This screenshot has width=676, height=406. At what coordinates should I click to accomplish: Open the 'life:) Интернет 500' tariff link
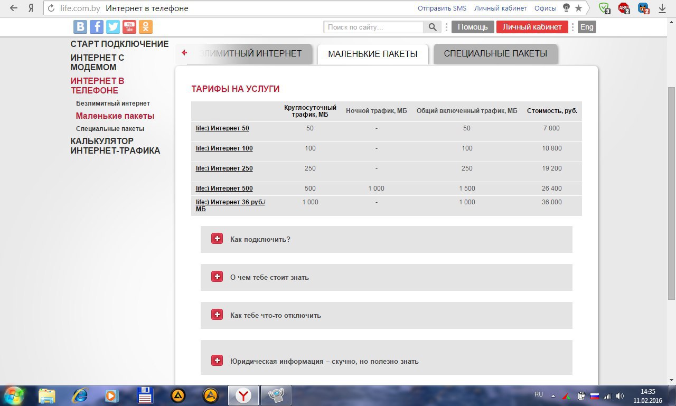[223, 188]
